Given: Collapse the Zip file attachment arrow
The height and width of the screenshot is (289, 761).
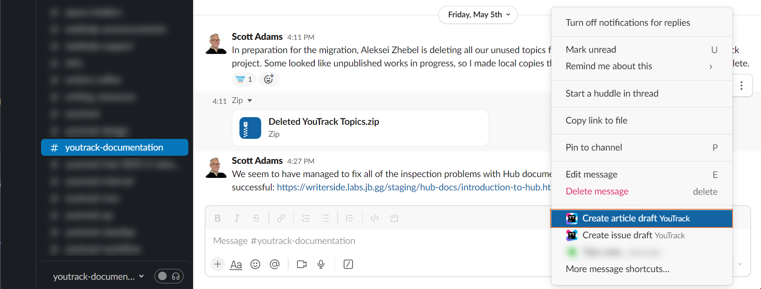Looking at the screenshot, I should click(250, 101).
